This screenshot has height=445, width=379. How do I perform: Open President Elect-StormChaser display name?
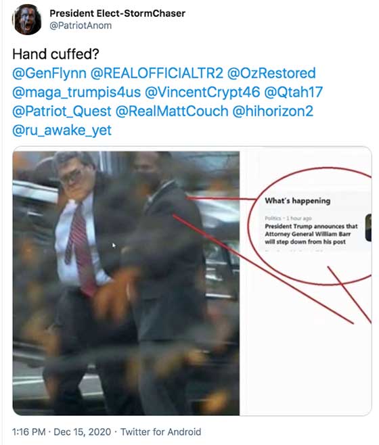click(117, 14)
